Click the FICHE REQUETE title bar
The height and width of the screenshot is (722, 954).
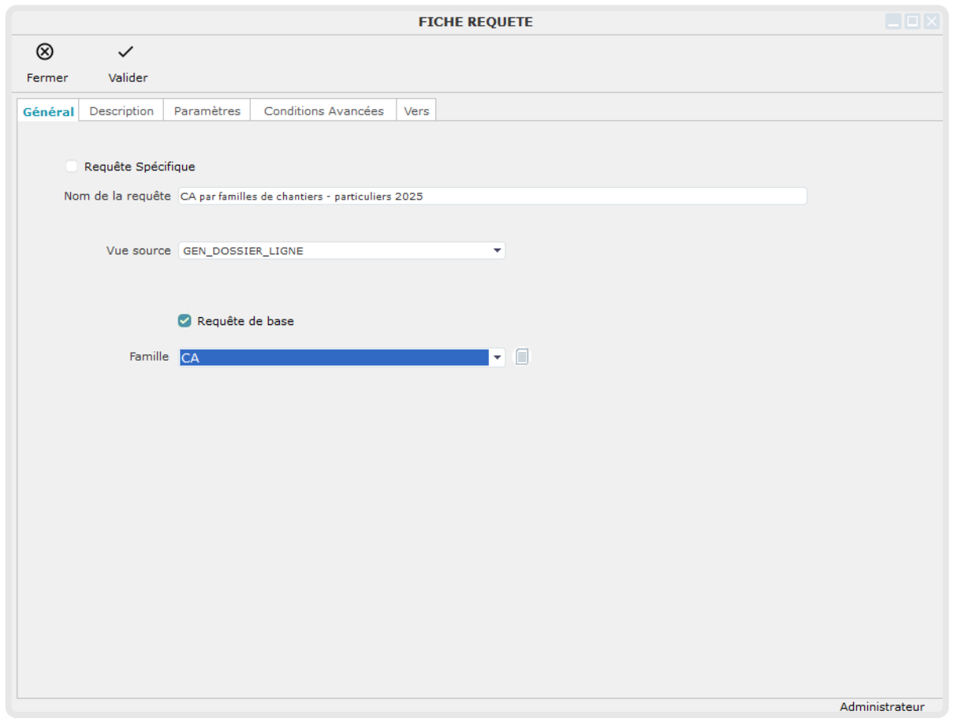[475, 22]
